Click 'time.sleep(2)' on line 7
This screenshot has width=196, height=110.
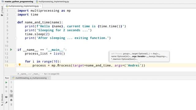pos(37,34)
